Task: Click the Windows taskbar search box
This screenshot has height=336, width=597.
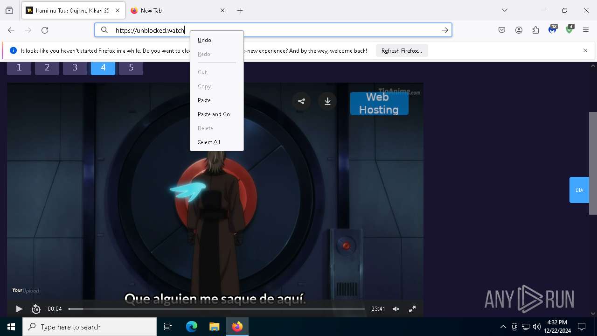Action: (x=90, y=327)
